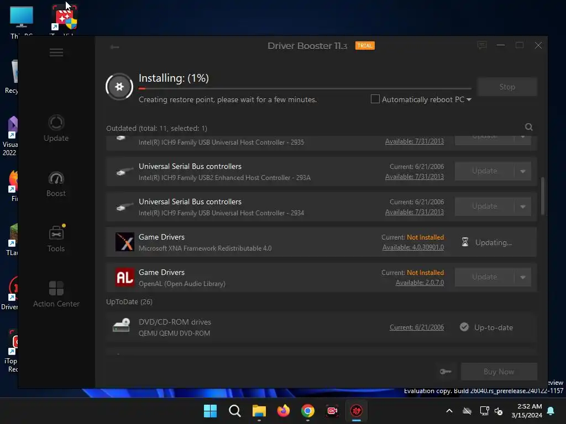Expand dropdown for Host Controller 2935 update
Screen dimensions: 566x424
coord(523,139)
